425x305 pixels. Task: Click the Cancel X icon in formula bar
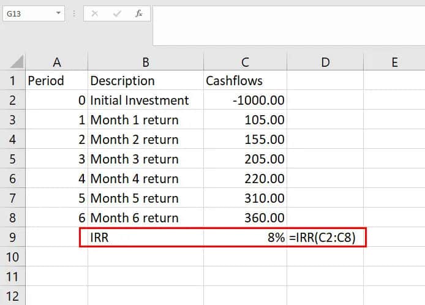(x=95, y=13)
